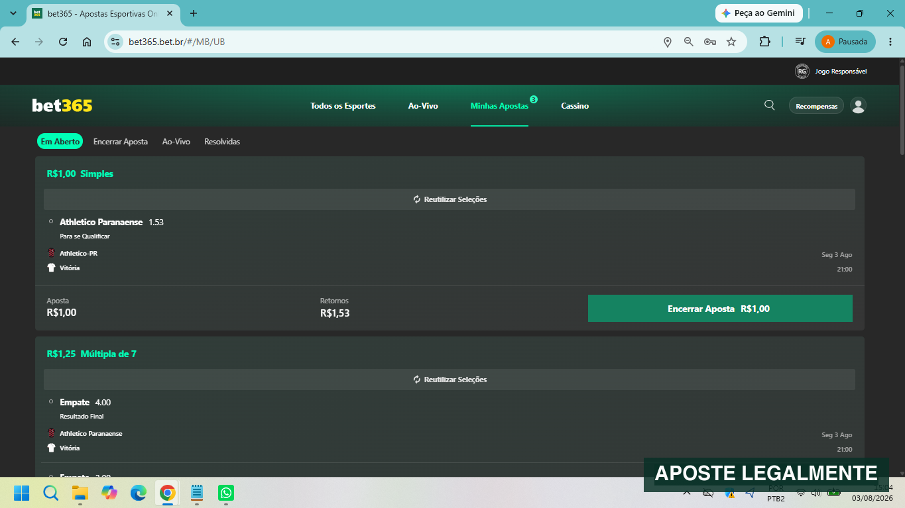Screen dimensions: 905x508
Task: Click the location pin icon in address bar
Action: (668, 42)
